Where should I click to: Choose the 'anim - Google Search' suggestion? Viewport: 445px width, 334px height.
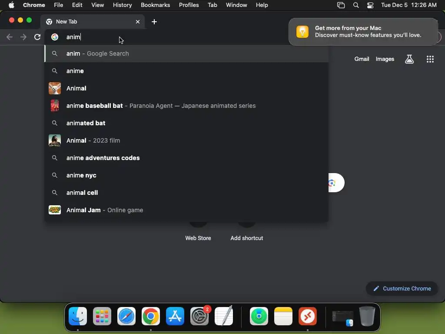[186, 53]
